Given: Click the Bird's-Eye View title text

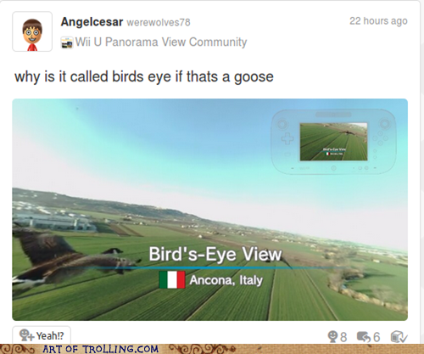Looking at the screenshot, I should point(215,254).
